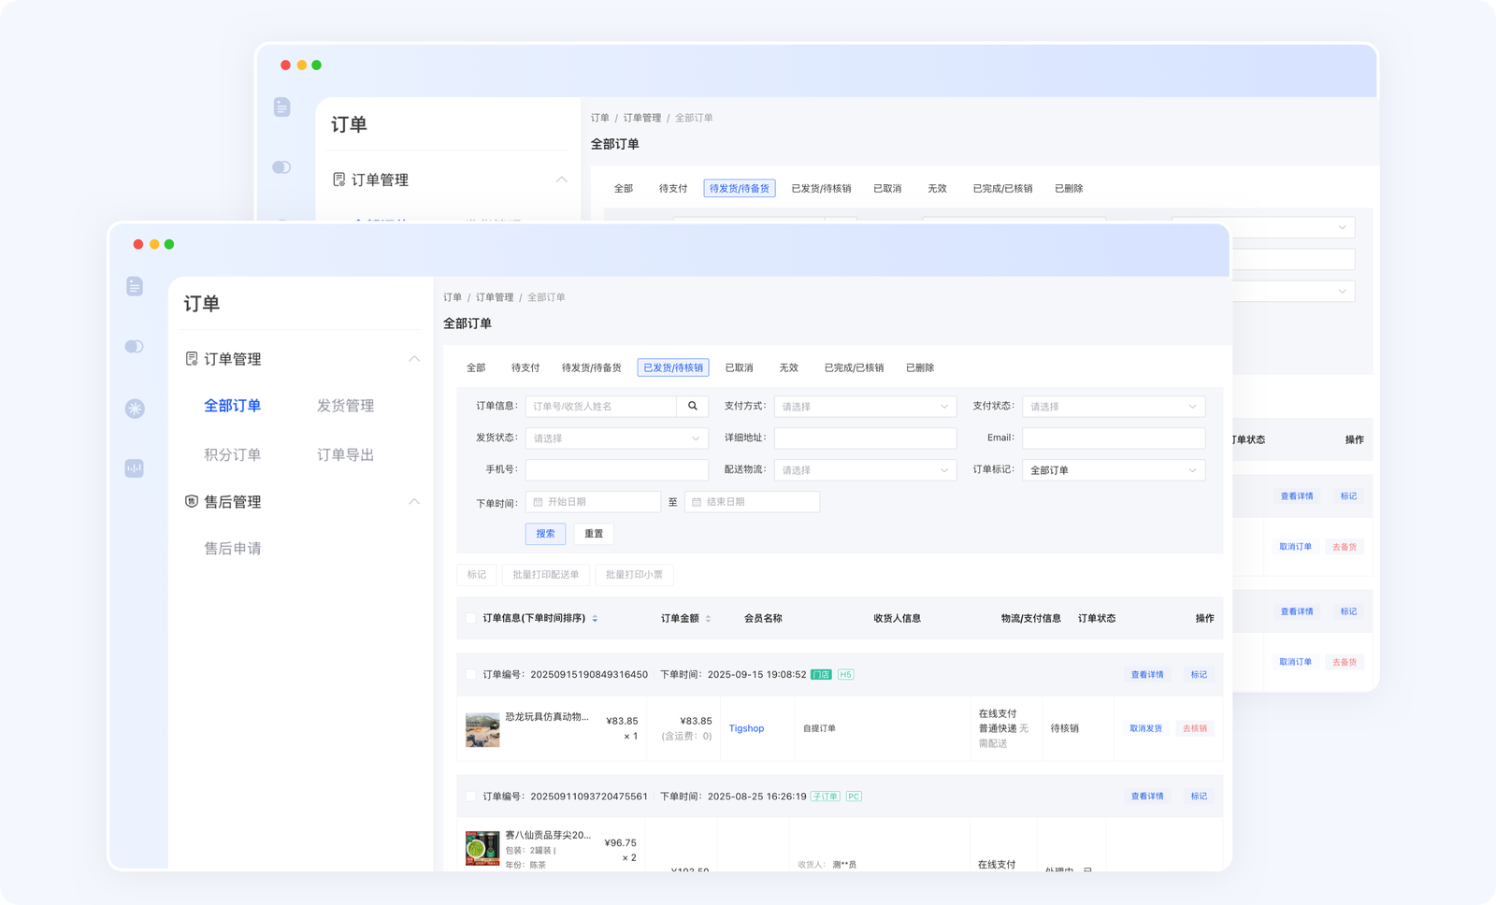Screen dimensions: 1496x905
Task: Switch to the 已取消 tab
Action: coord(740,367)
